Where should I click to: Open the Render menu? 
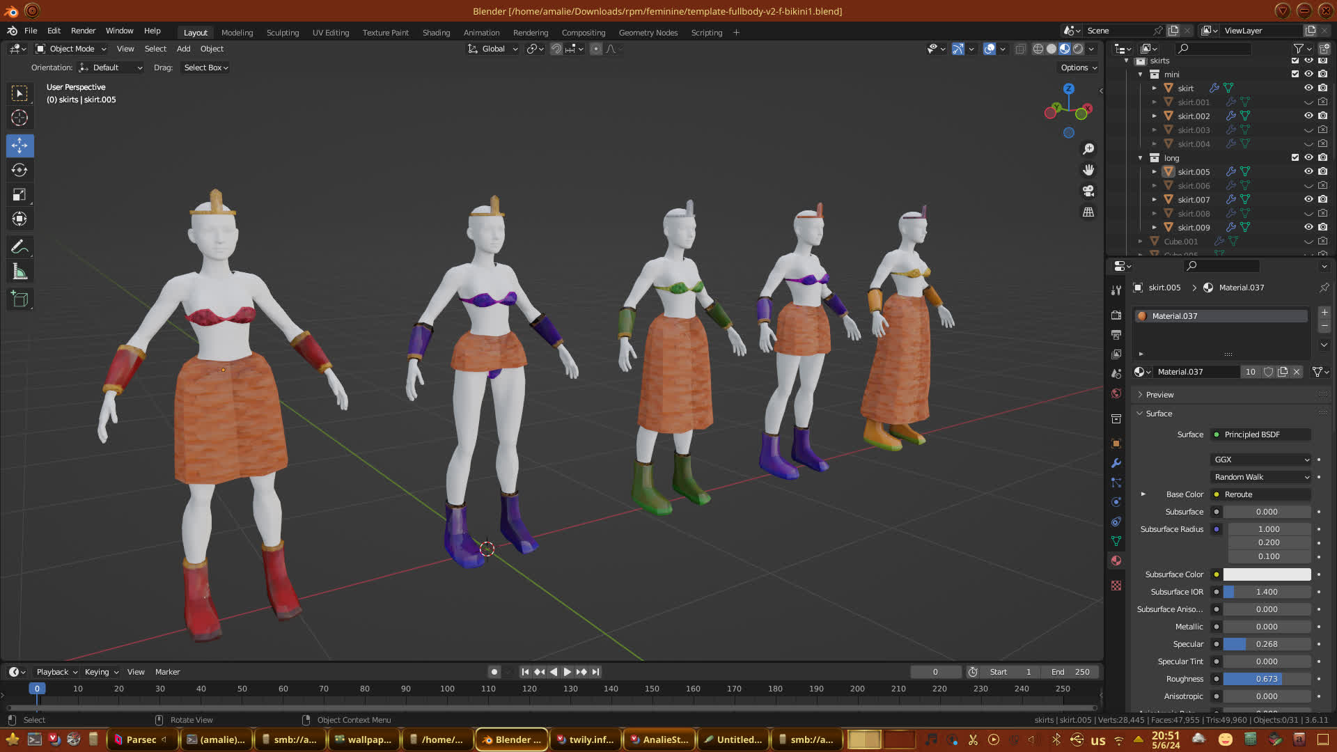click(83, 31)
